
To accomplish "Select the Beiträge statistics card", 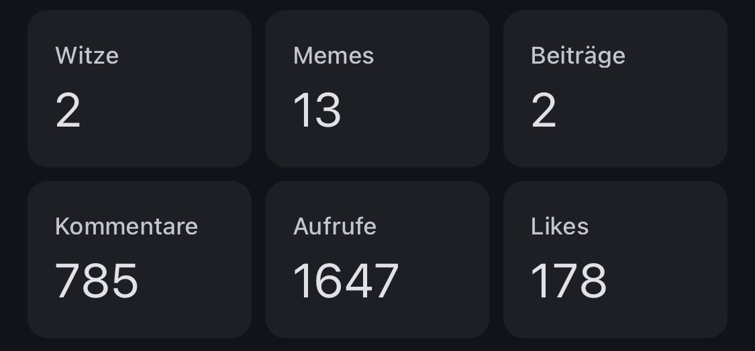I will pos(615,88).
